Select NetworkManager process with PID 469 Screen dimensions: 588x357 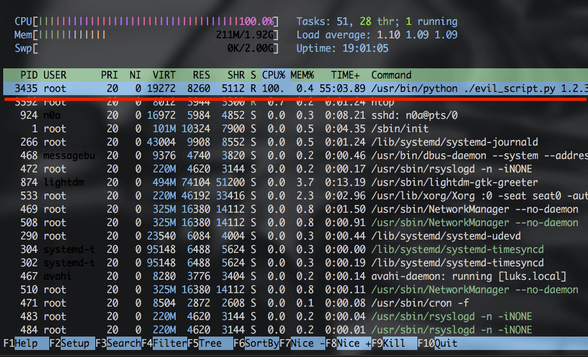pos(295,209)
